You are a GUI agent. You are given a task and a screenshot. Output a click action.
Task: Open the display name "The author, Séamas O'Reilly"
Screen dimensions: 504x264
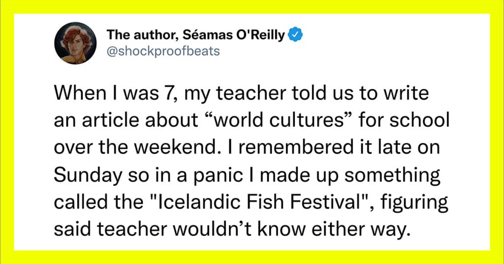[x=195, y=35]
